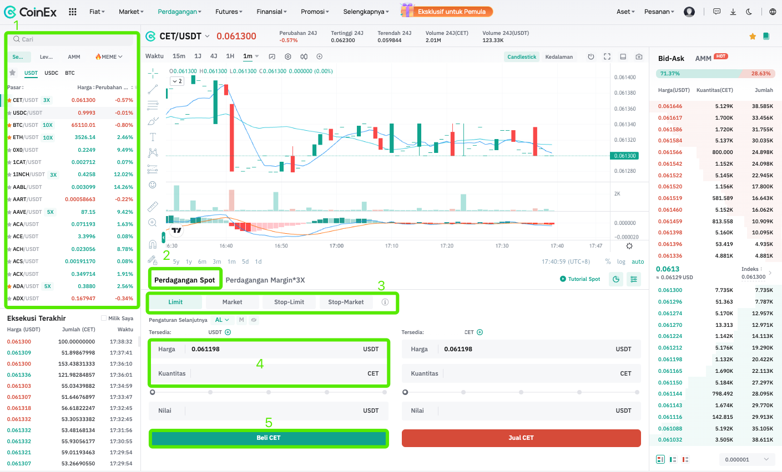Select the Stop-Limit order tab
This screenshot has height=472, width=782.
pos(289,302)
